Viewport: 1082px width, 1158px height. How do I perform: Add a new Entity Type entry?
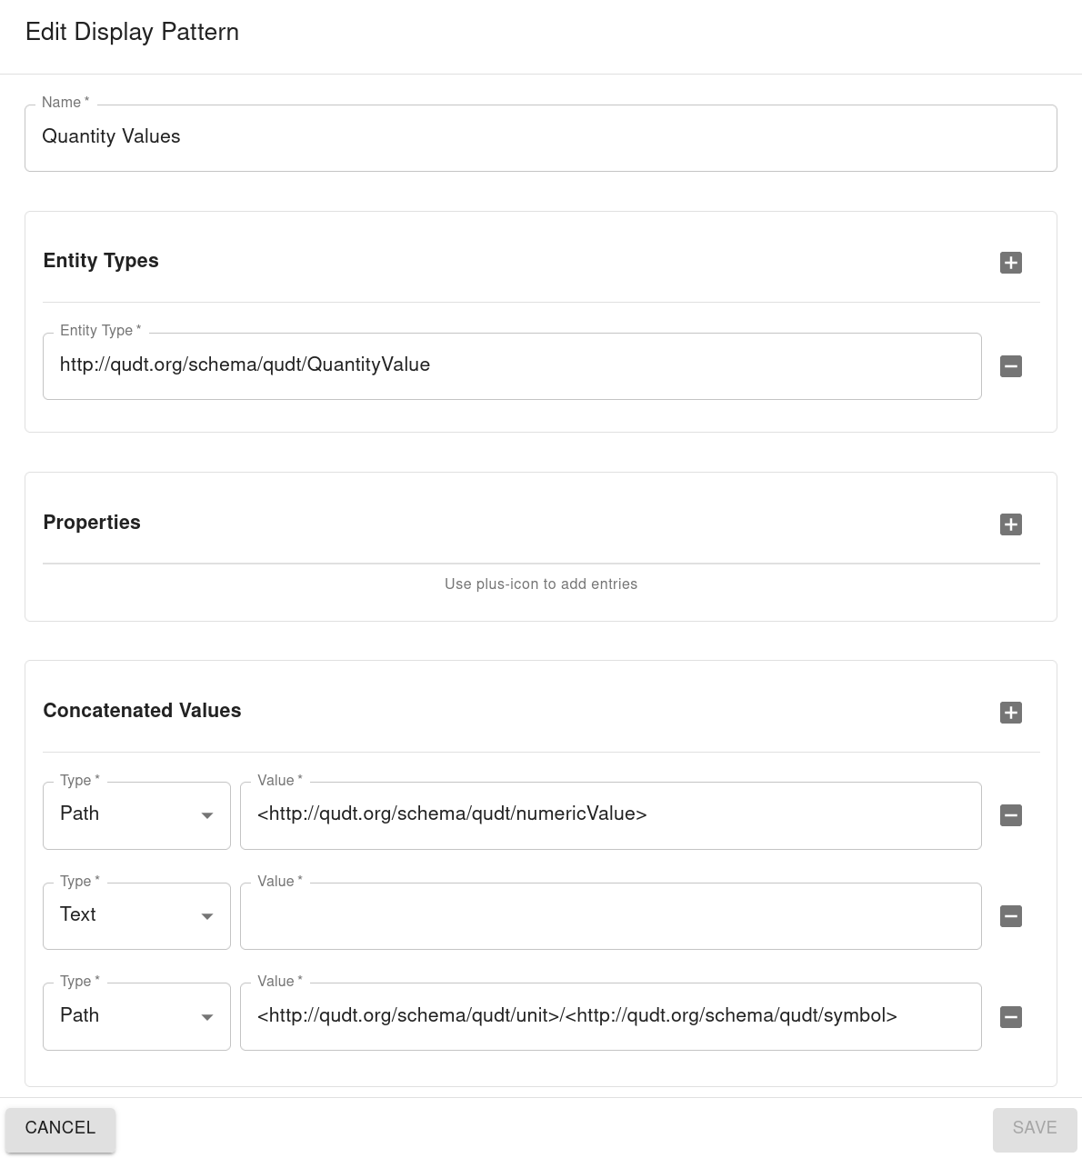(x=1010, y=263)
